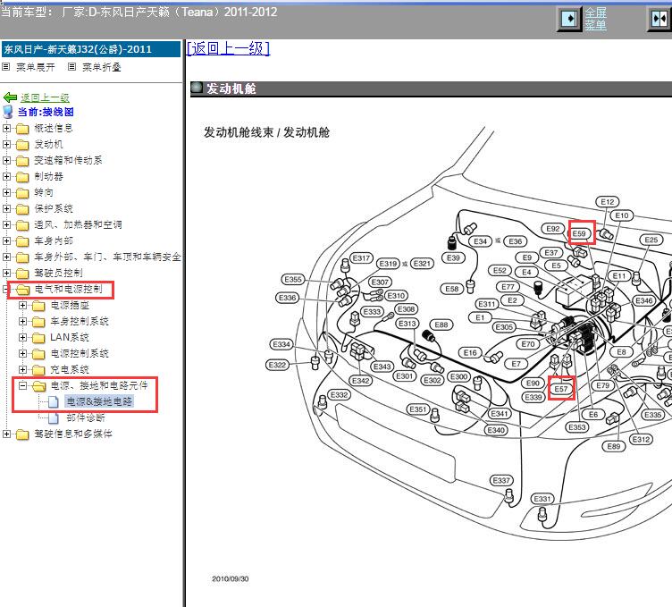Click the LAN系统 folder icon

click(x=38, y=337)
